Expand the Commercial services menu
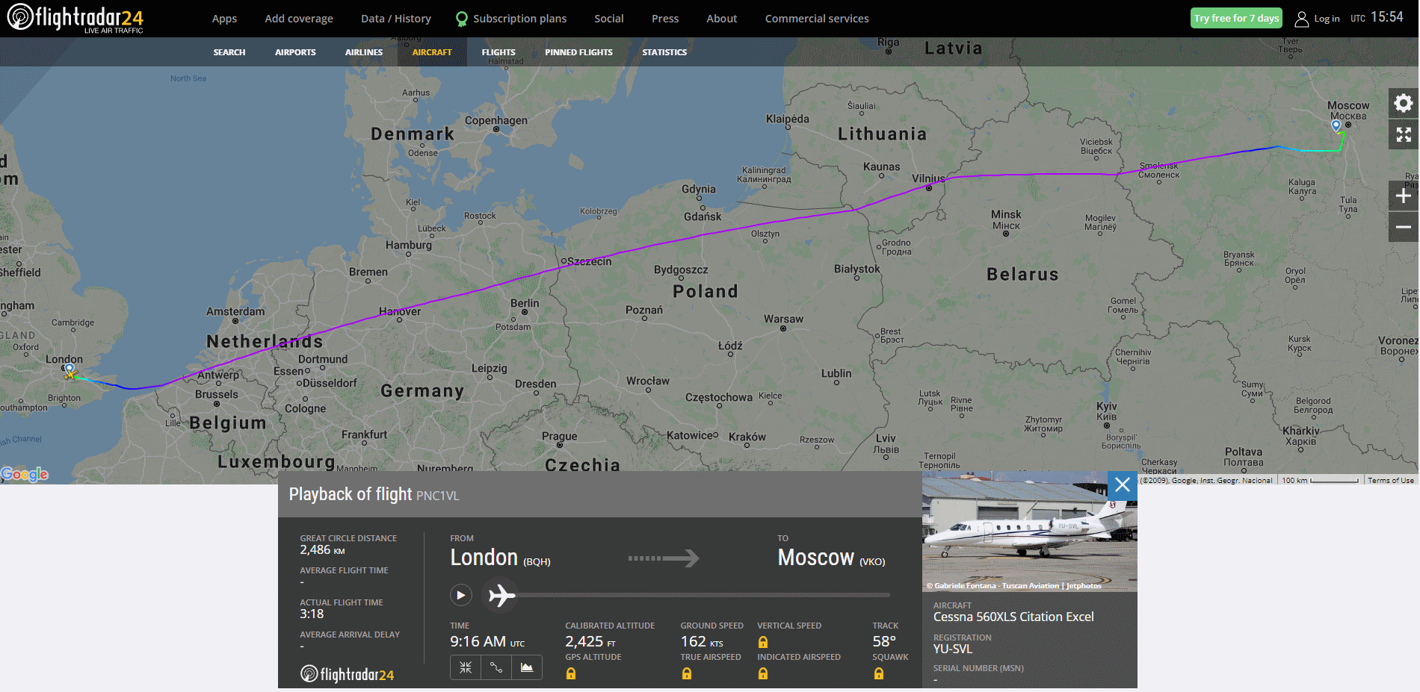1420x692 pixels. [816, 19]
